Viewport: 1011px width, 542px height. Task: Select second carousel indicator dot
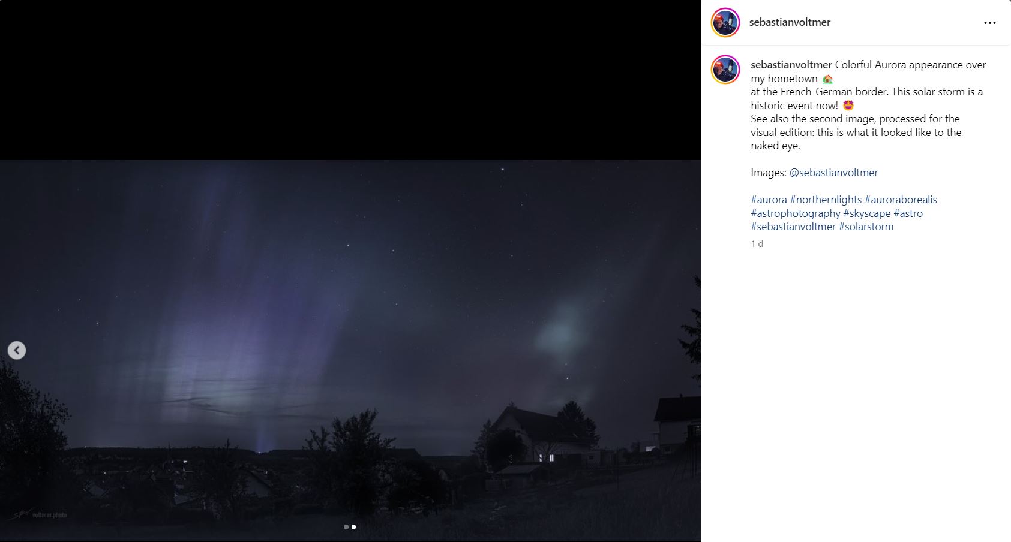[353, 527]
